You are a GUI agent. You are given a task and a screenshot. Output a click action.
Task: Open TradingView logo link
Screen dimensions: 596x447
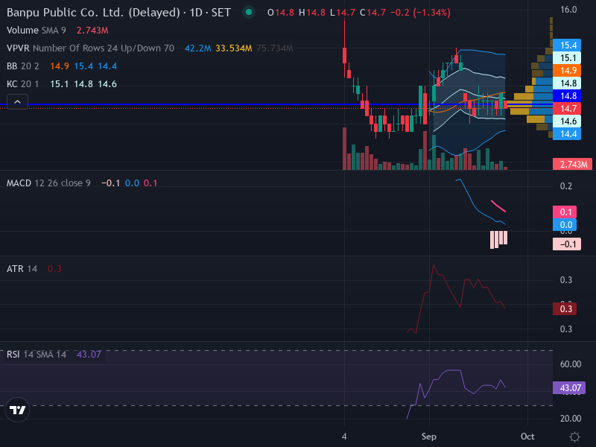click(17, 410)
